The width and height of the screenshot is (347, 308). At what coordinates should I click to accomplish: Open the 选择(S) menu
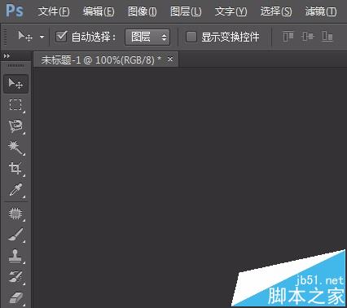276,11
